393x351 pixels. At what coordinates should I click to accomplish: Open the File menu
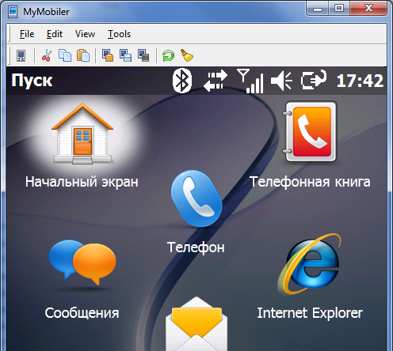27,34
